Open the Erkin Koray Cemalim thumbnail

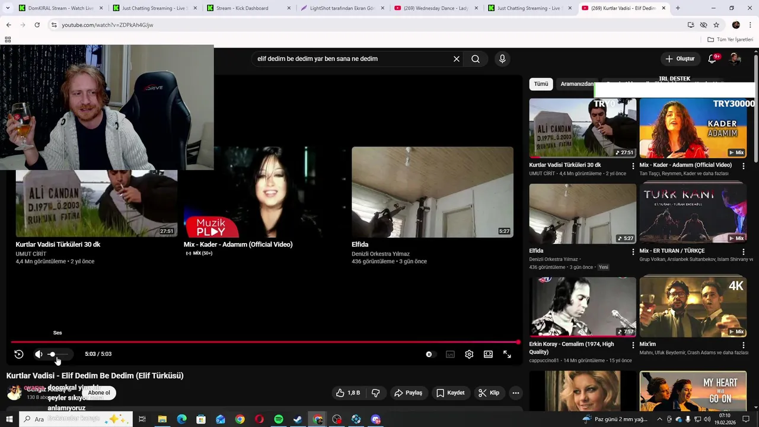click(x=583, y=307)
